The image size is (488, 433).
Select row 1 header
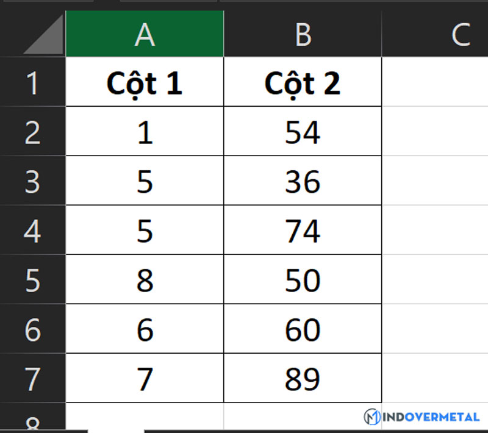pos(32,84)
